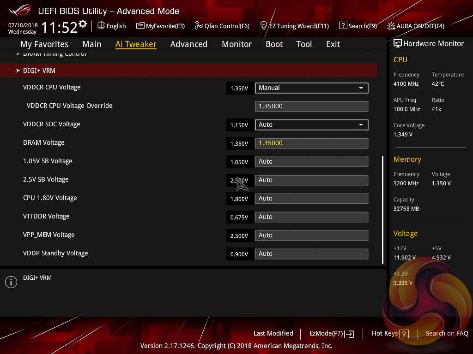Switch to EzMode(F7)

[x=332, y=334]
